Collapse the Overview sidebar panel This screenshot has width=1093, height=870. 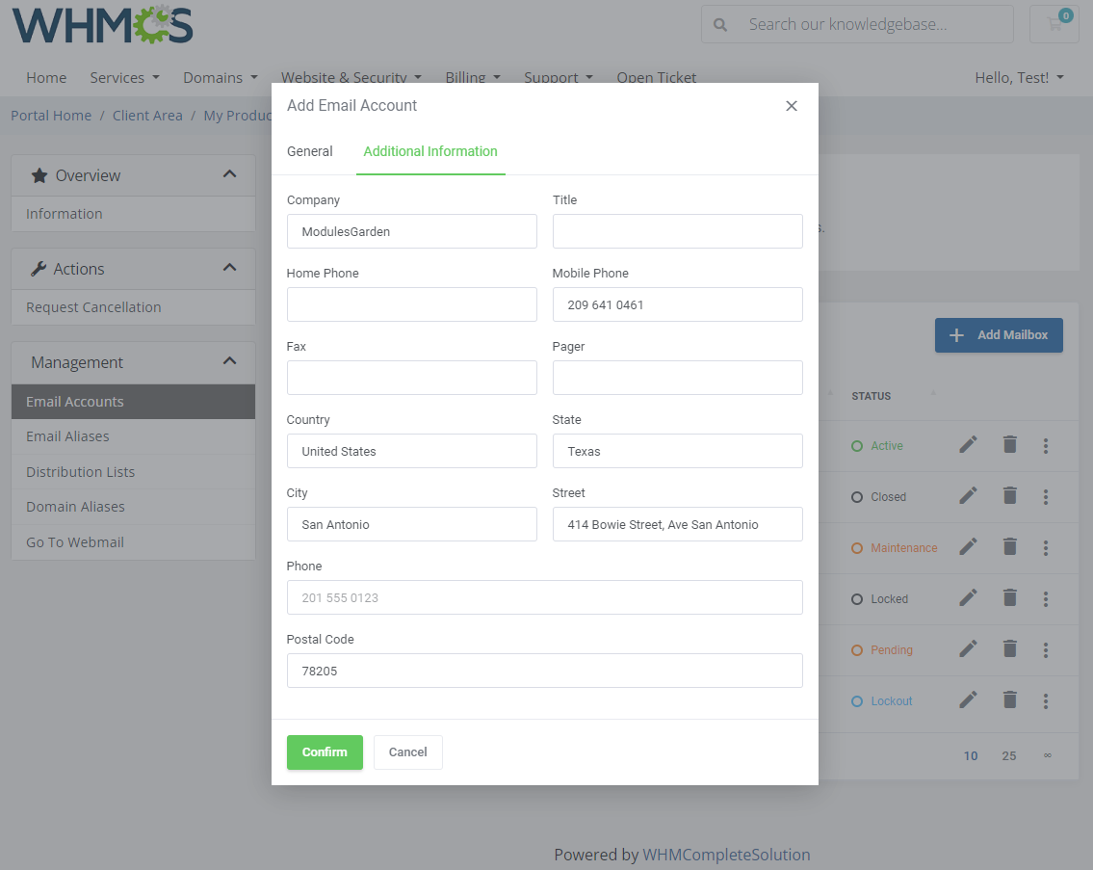coord(229,174)
